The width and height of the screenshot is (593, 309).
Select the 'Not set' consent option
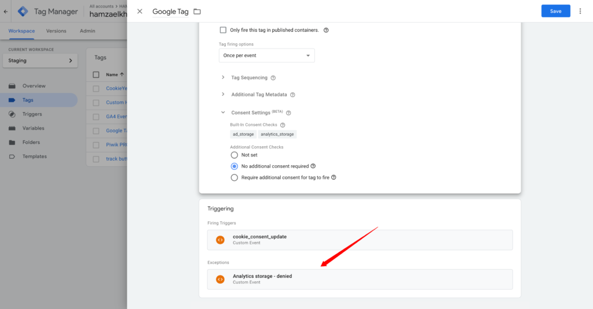tap(235, 155)
